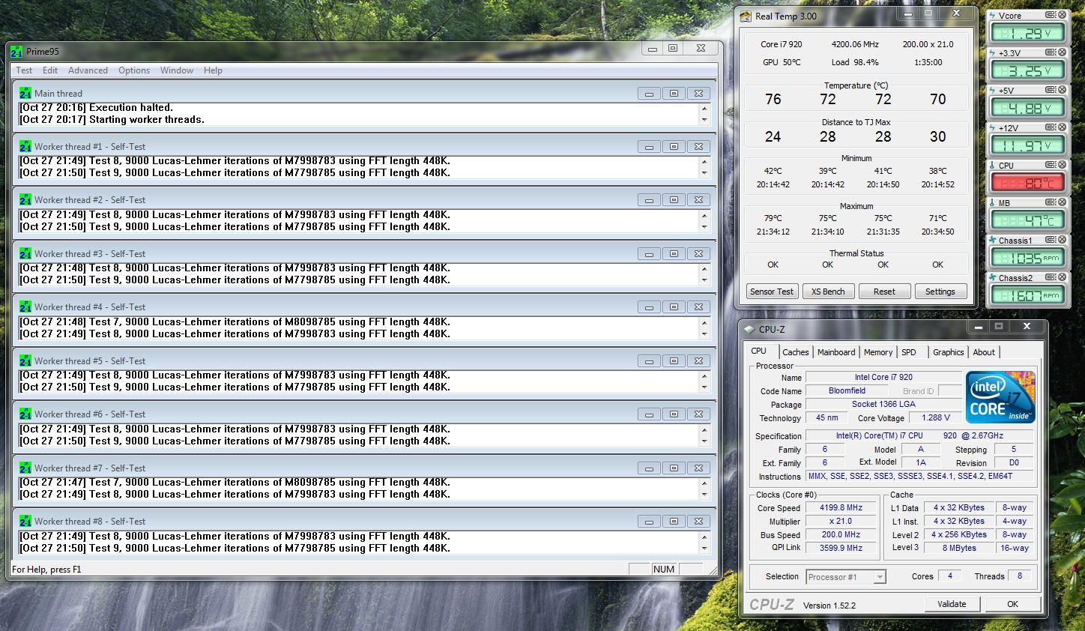Click the Worker thread #4 window icon
This screenshot has height=631, width=1085.
(x=25, y=307)
